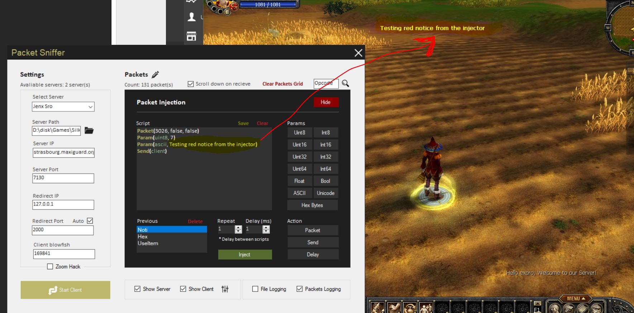Click the folder icon beside Server Path
Image resolution: width=634 pixels, height=313 pixels.
click(89, 131)
